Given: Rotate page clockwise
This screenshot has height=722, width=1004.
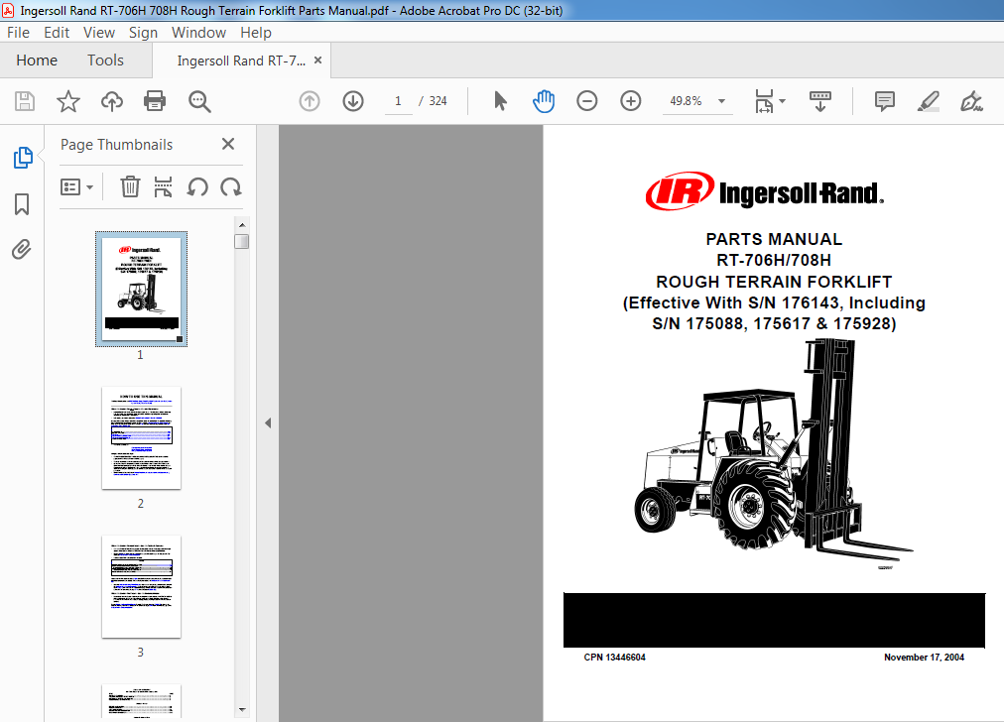Looking at the screenshot, I should [x=230, y=186].
